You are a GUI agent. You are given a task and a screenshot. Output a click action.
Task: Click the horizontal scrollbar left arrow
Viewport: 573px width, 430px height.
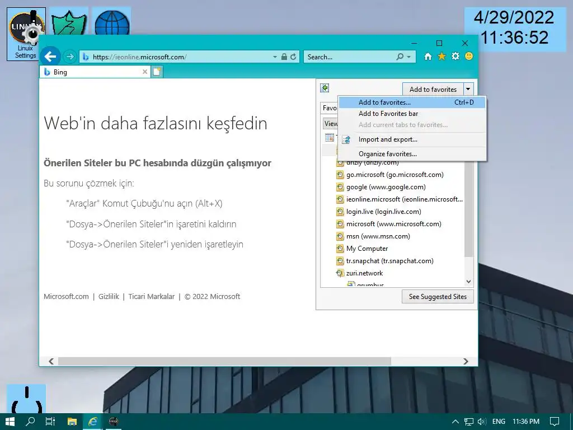click(x=51, y=361)
